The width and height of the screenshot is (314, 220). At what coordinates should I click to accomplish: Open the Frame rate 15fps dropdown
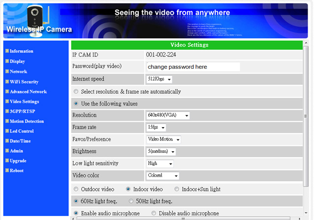point(156,128)
